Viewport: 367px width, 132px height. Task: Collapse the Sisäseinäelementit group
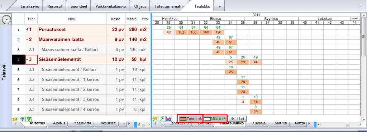[27, 60]
